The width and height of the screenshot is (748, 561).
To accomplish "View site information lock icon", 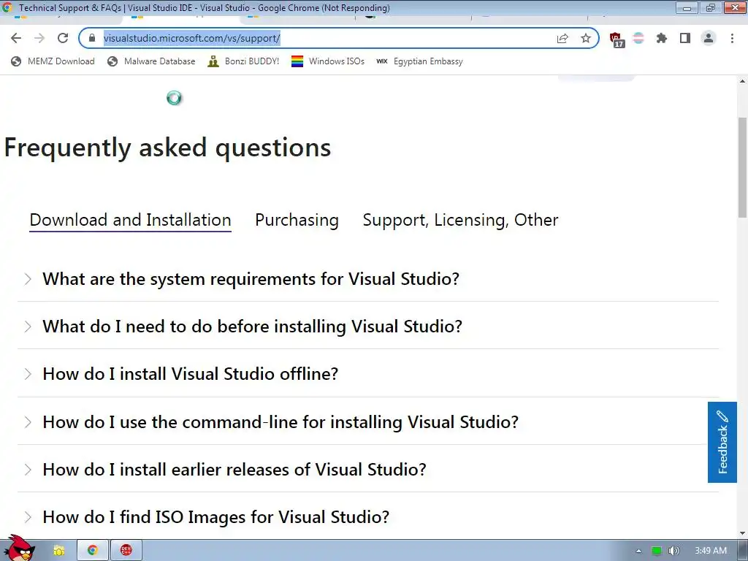I will (x=92, y=38).
